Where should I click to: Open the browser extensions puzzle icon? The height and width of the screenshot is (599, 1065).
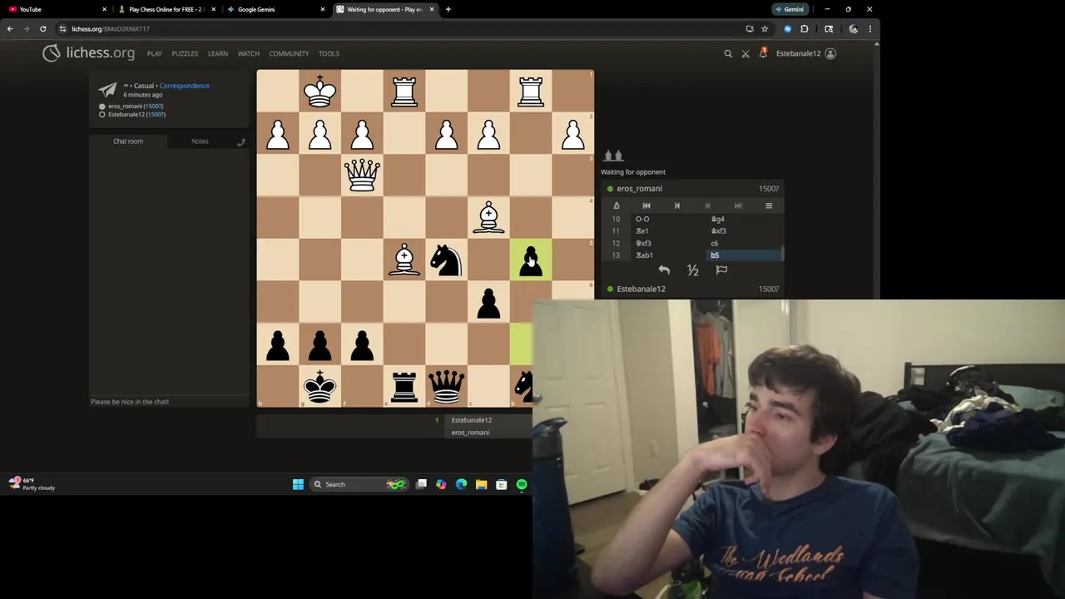click(x=805, y=28)
